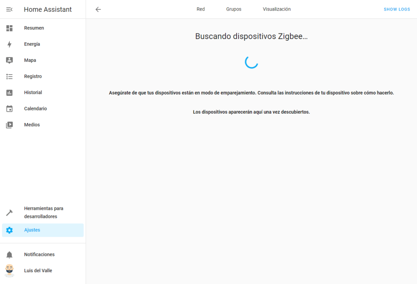Click the blue loading spinner
The width and height of the screenshot is (417, 284).
coord(251,62)
